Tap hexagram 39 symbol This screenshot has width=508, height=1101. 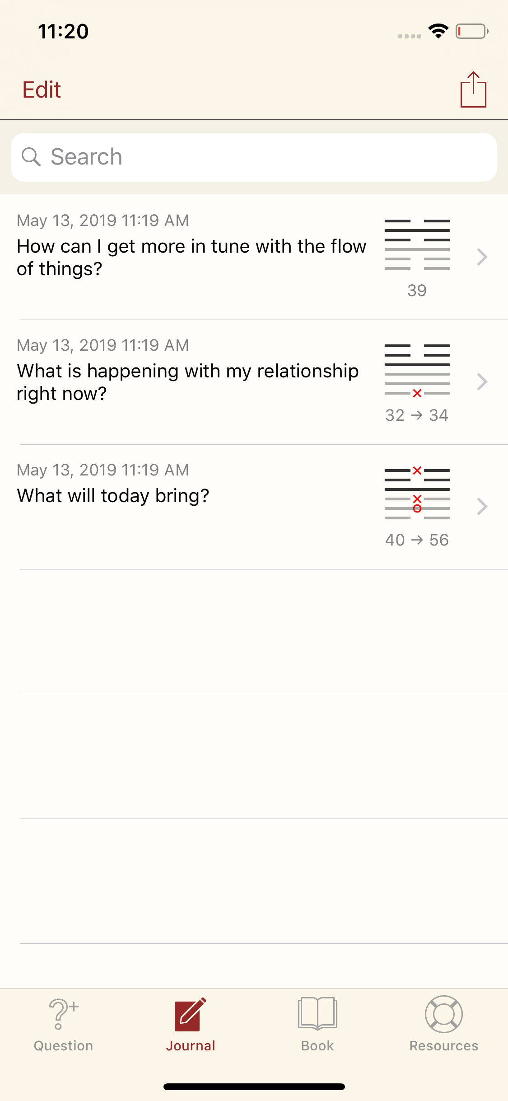[417, 245]
